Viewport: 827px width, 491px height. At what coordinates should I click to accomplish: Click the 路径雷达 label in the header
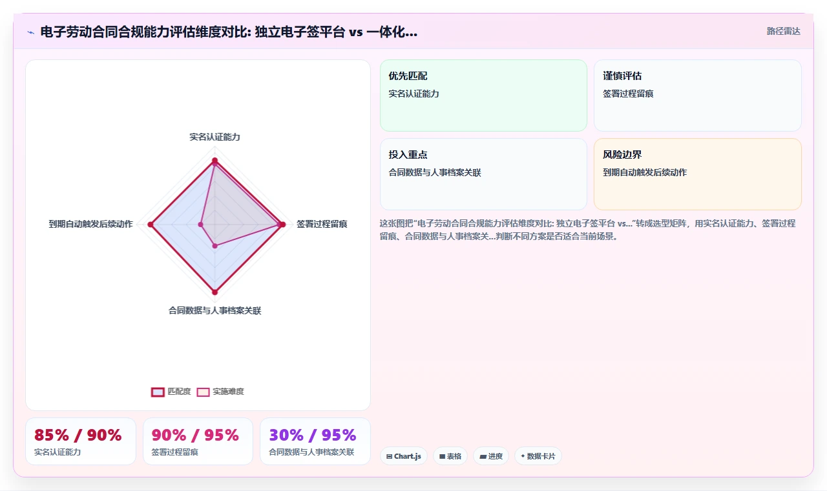pyautogui.click(x=783, y=31)
